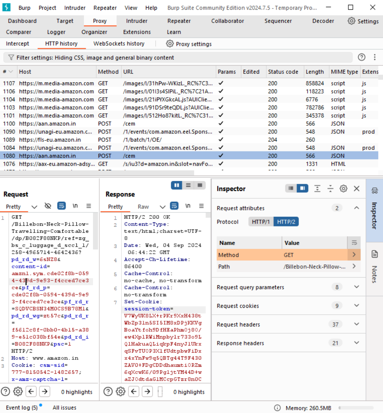Open Response pane search settings gear
The height and width of the screenshot is (413, 383).
(120, 391)
